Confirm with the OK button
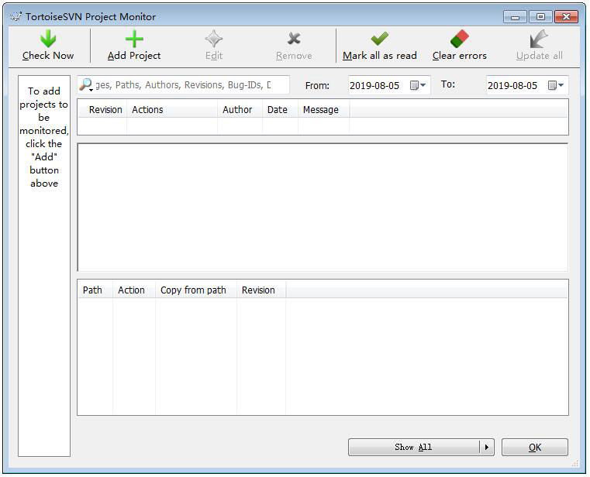The height and width of the screenshot is (477, 590). [535, 448]
